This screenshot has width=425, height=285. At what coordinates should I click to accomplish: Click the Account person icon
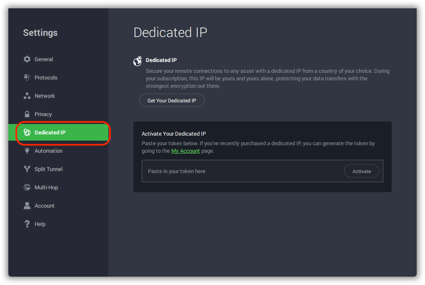point(27,206)
